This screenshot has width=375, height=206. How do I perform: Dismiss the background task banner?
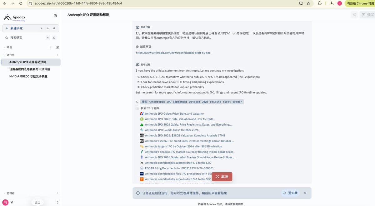click(x=305, y=193)
